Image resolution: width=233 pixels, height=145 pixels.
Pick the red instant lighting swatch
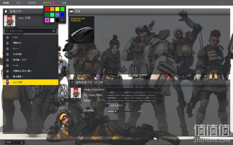(x=47, y=9)
